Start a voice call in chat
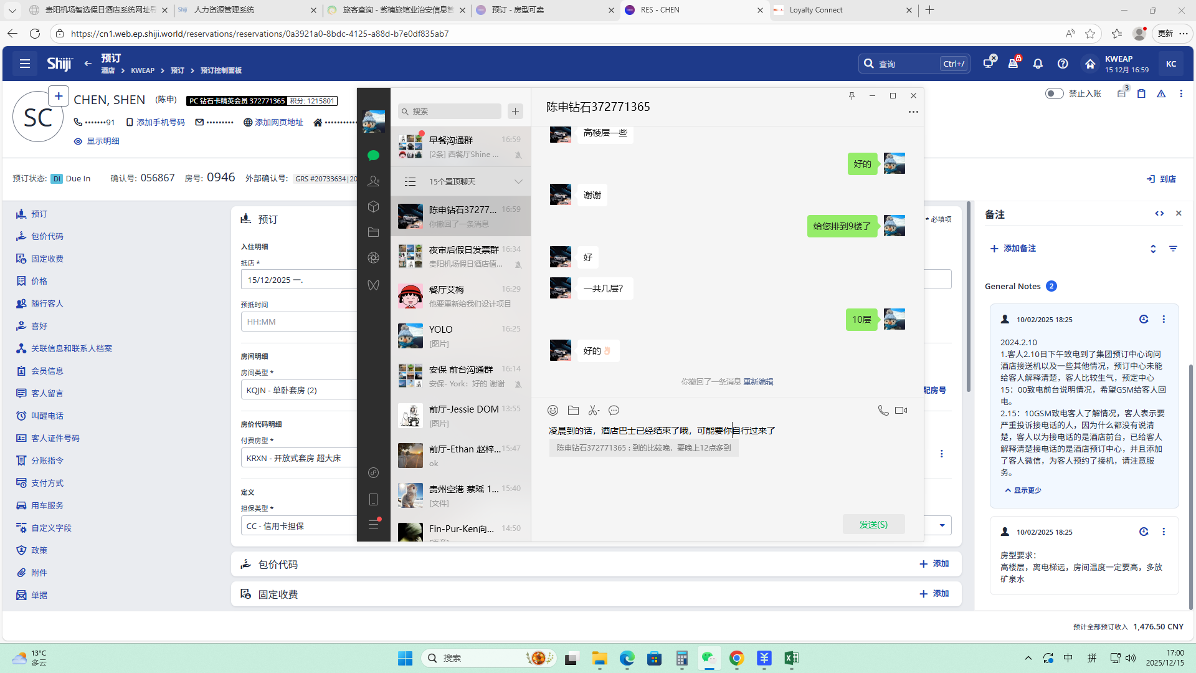The image size is (1196, 673). click(883, 410)
